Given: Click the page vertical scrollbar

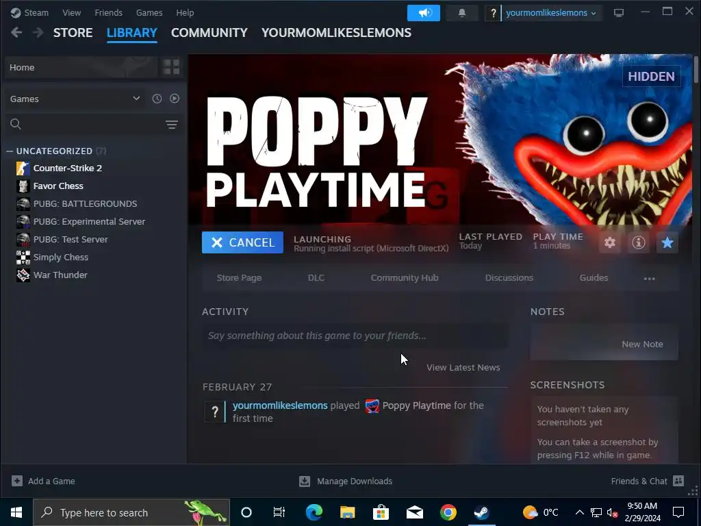Looking at the screenshot, I should pos(696,69).
